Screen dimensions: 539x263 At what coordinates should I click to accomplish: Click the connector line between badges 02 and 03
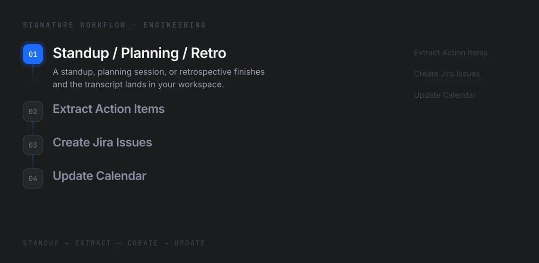pos(33,128)
